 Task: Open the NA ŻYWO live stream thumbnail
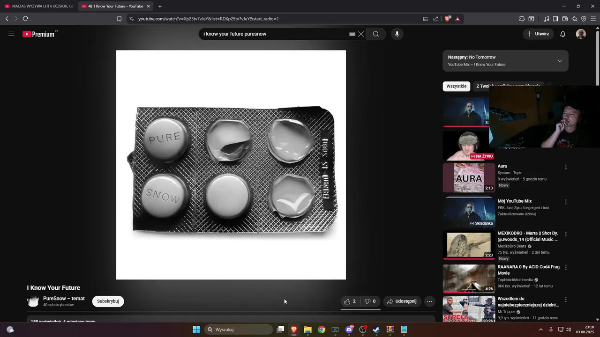pyautogui.click(x=469, y=146)
